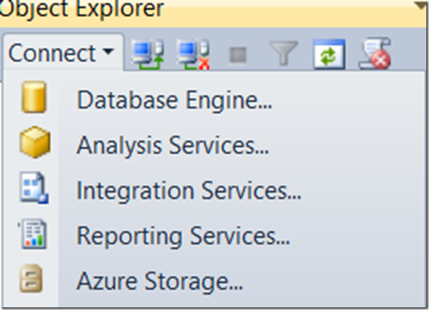Click the Connect label text
The width and height of the screenshot is (429, 310).
52,53
